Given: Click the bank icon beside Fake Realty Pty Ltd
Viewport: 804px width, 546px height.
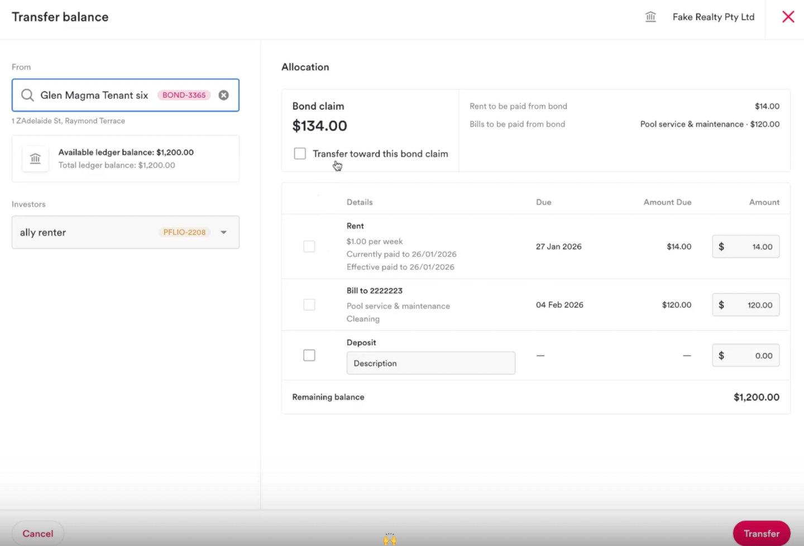Looking at the screenshot, I should point(650,17).
